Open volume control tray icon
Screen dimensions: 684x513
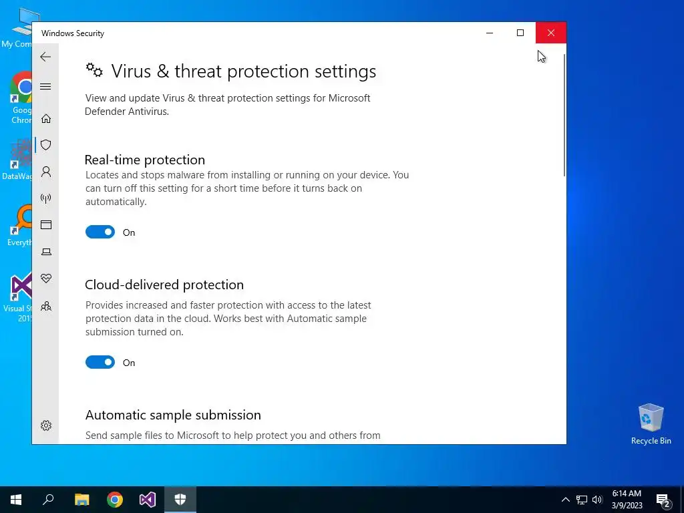tap(597, 500)
